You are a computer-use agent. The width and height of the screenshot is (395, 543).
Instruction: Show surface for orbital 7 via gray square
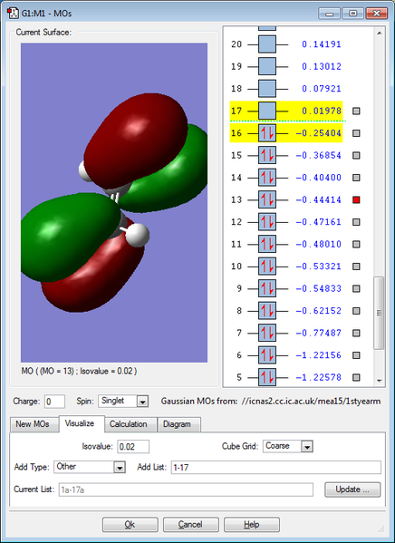pyautogui.click(x=356, y=333)
